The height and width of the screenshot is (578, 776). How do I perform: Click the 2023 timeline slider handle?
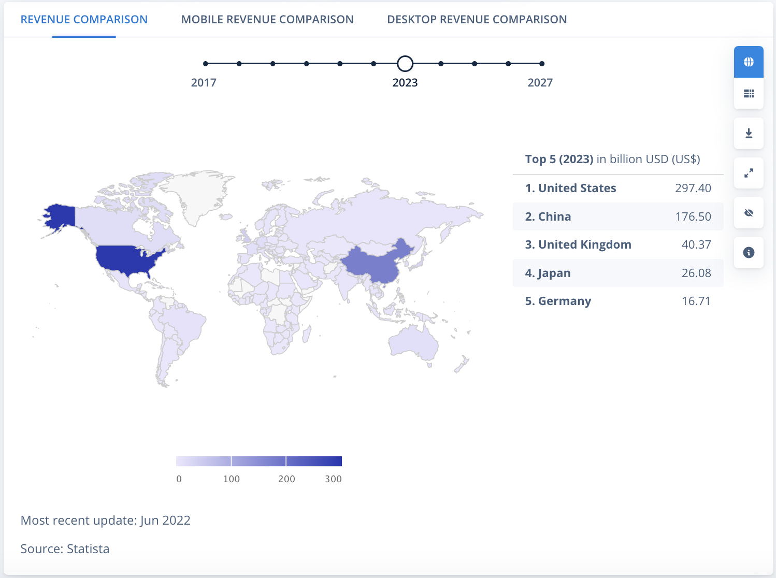click(x=405, y=64)
